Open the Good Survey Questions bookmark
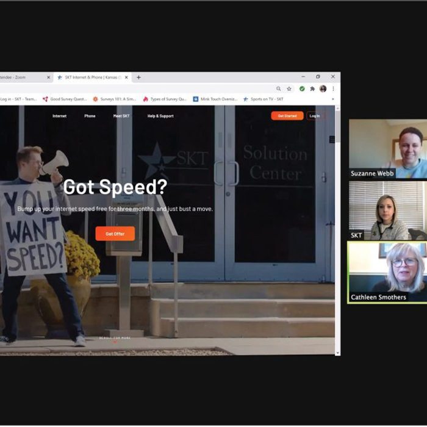The width and height of the screenshot is (427, 427). pos(65,99)
